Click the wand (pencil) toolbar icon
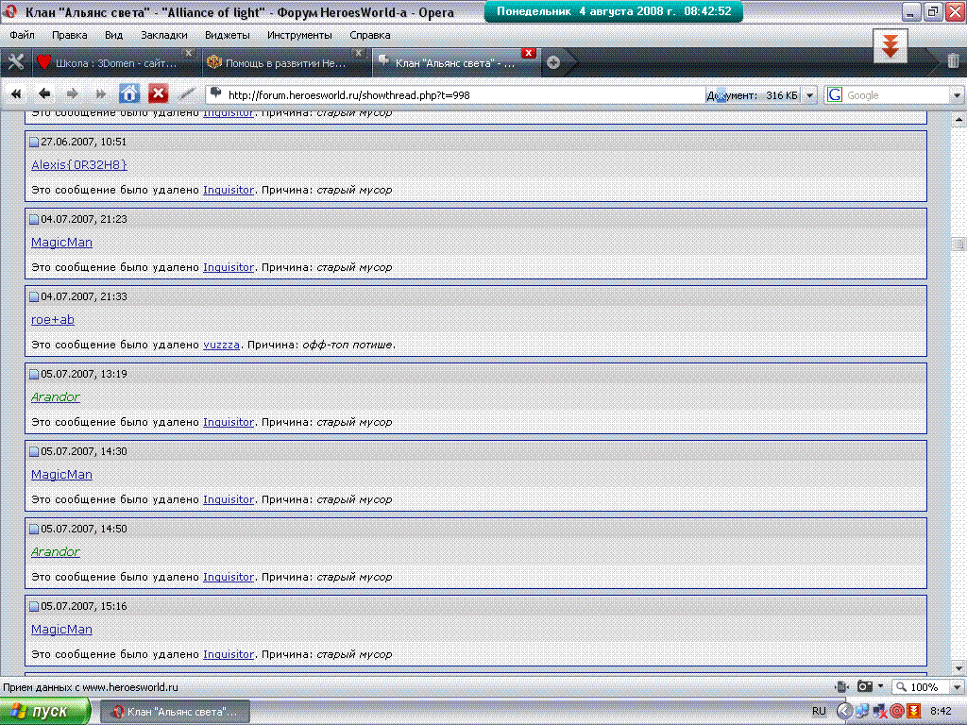The width and height of the screenshot is (967, 725). [x=186, y=94]
